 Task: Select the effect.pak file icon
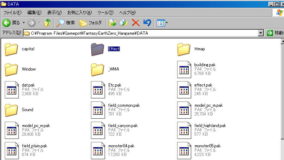click(x=184, y=90)
